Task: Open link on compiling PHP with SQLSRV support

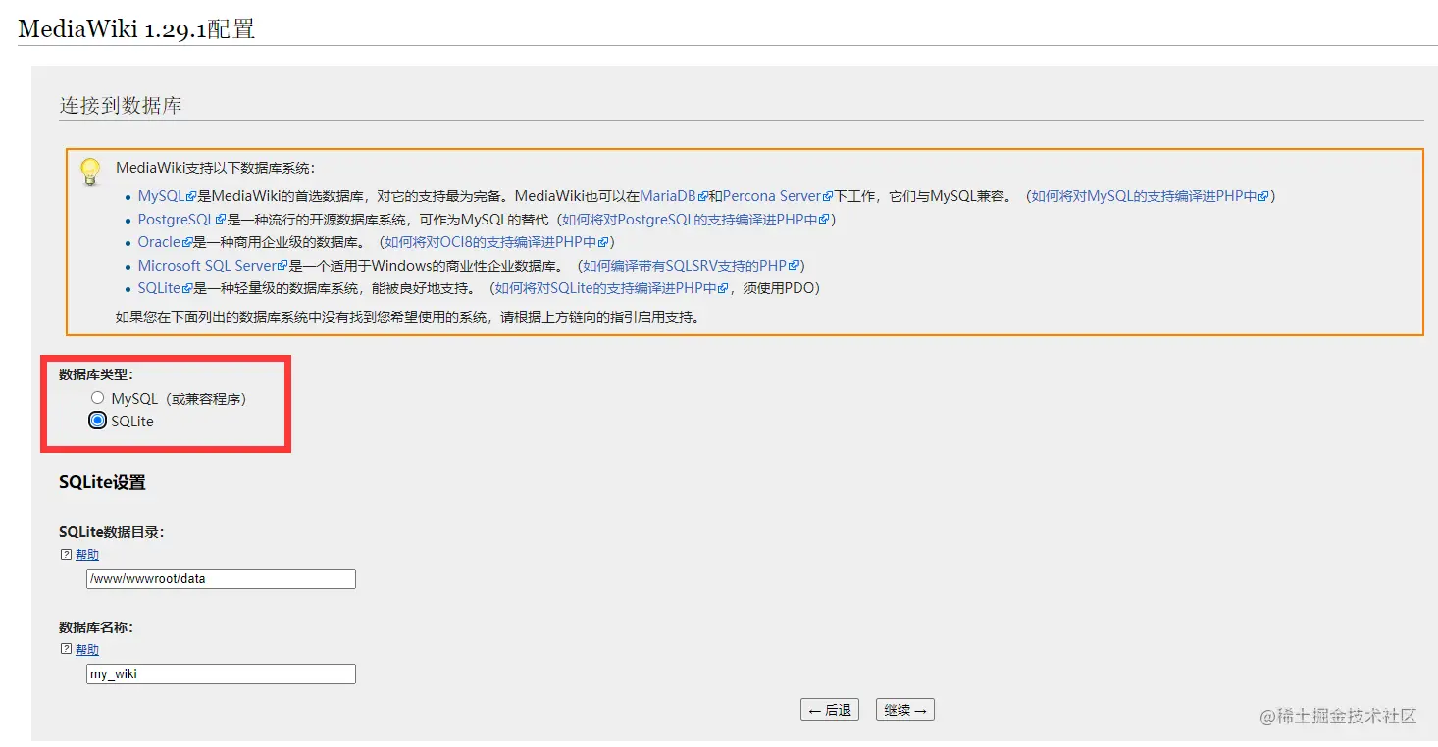Action: click(x=692, y=266)
